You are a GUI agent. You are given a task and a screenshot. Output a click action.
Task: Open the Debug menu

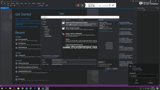pyautogui.click(x=17, y=3)
